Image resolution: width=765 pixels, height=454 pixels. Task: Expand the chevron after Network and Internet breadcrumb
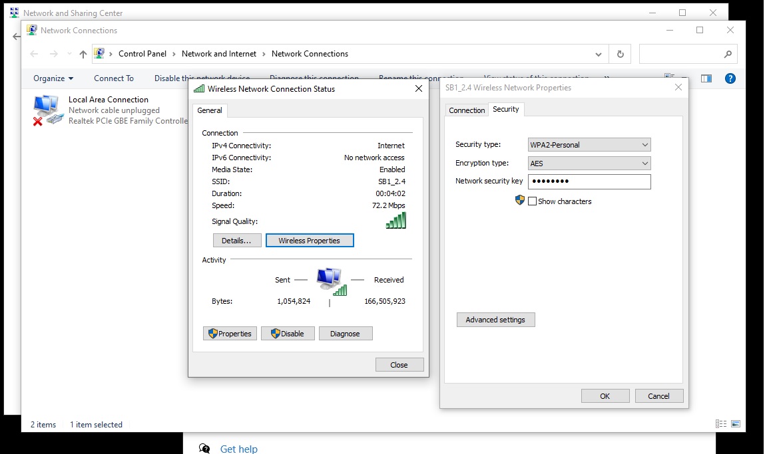coord(264,54)
